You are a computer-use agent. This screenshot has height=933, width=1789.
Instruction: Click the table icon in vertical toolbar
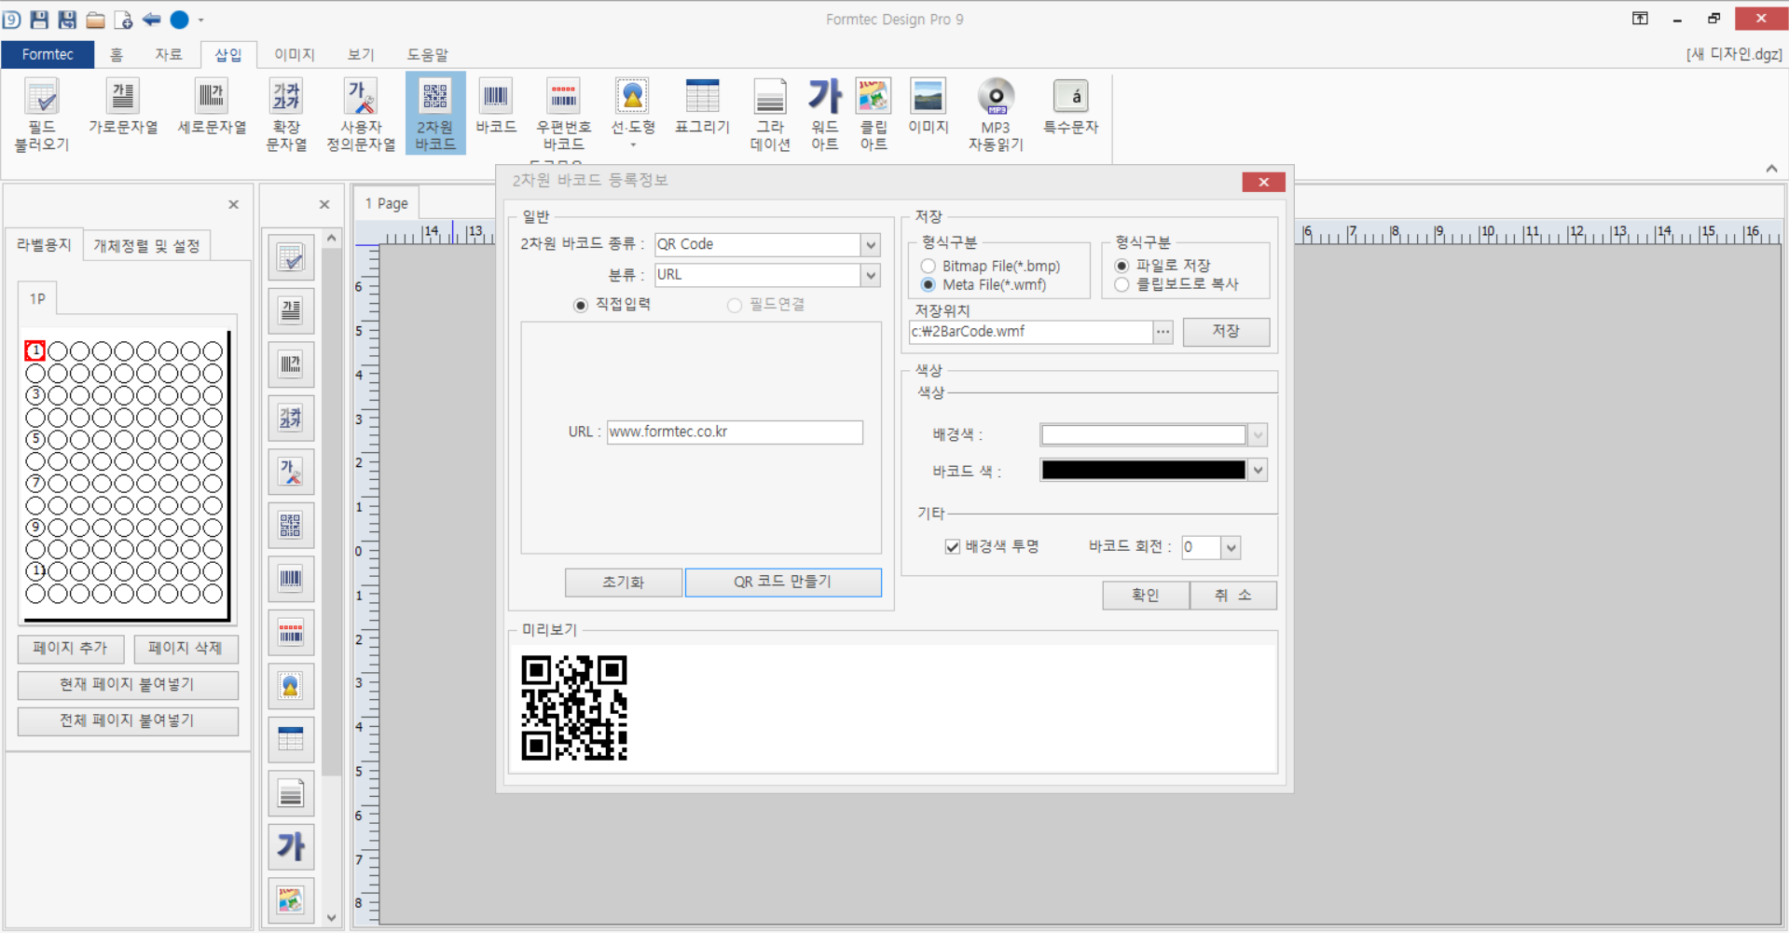pos(291,739)
